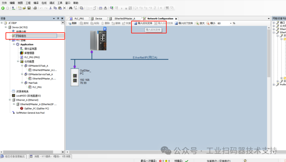
Task: Collapse the MainTask tree node
Action: pyautogui.click(x=22, y=83)
